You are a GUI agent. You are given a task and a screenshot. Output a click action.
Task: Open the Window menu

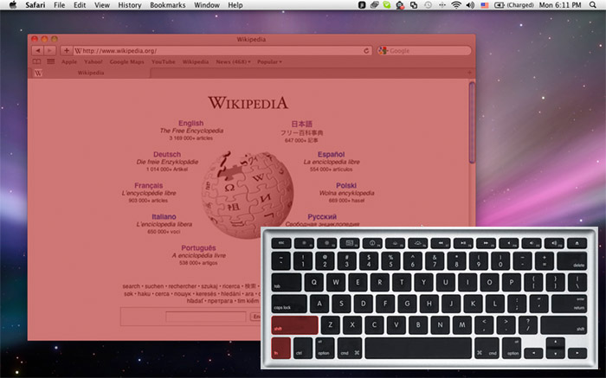coord(207,5)
